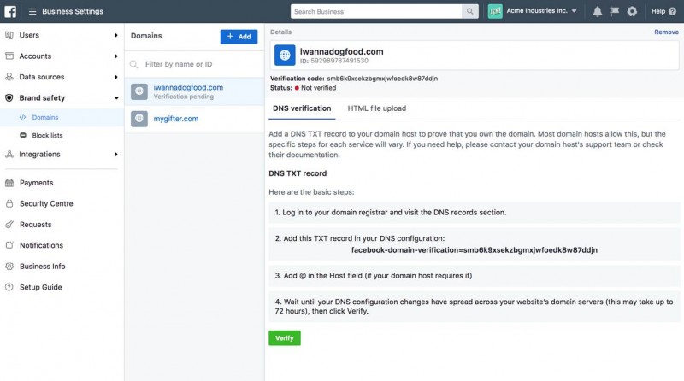Click the Remove link
This screenshot has width=684, height=381.
[666, 32]
